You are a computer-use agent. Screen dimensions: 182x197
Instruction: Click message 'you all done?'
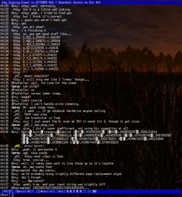tap(33, 27)
